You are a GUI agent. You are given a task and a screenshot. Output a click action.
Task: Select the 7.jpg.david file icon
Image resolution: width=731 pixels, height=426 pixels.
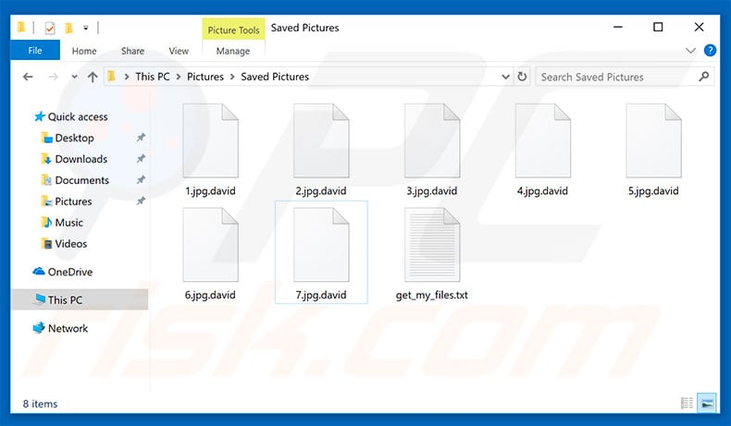[321, 245]
